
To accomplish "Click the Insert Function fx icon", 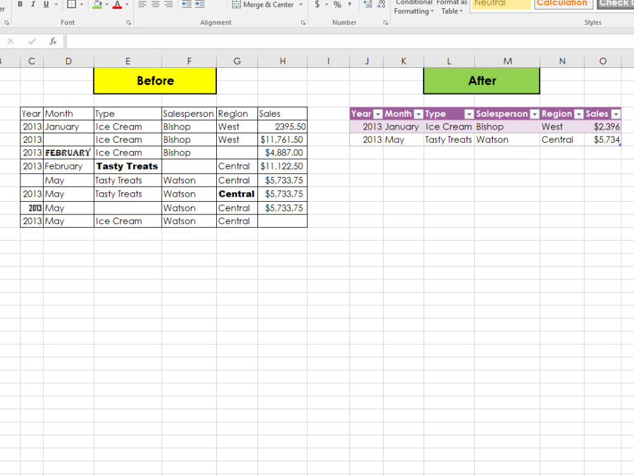I will tap(53, 41).
